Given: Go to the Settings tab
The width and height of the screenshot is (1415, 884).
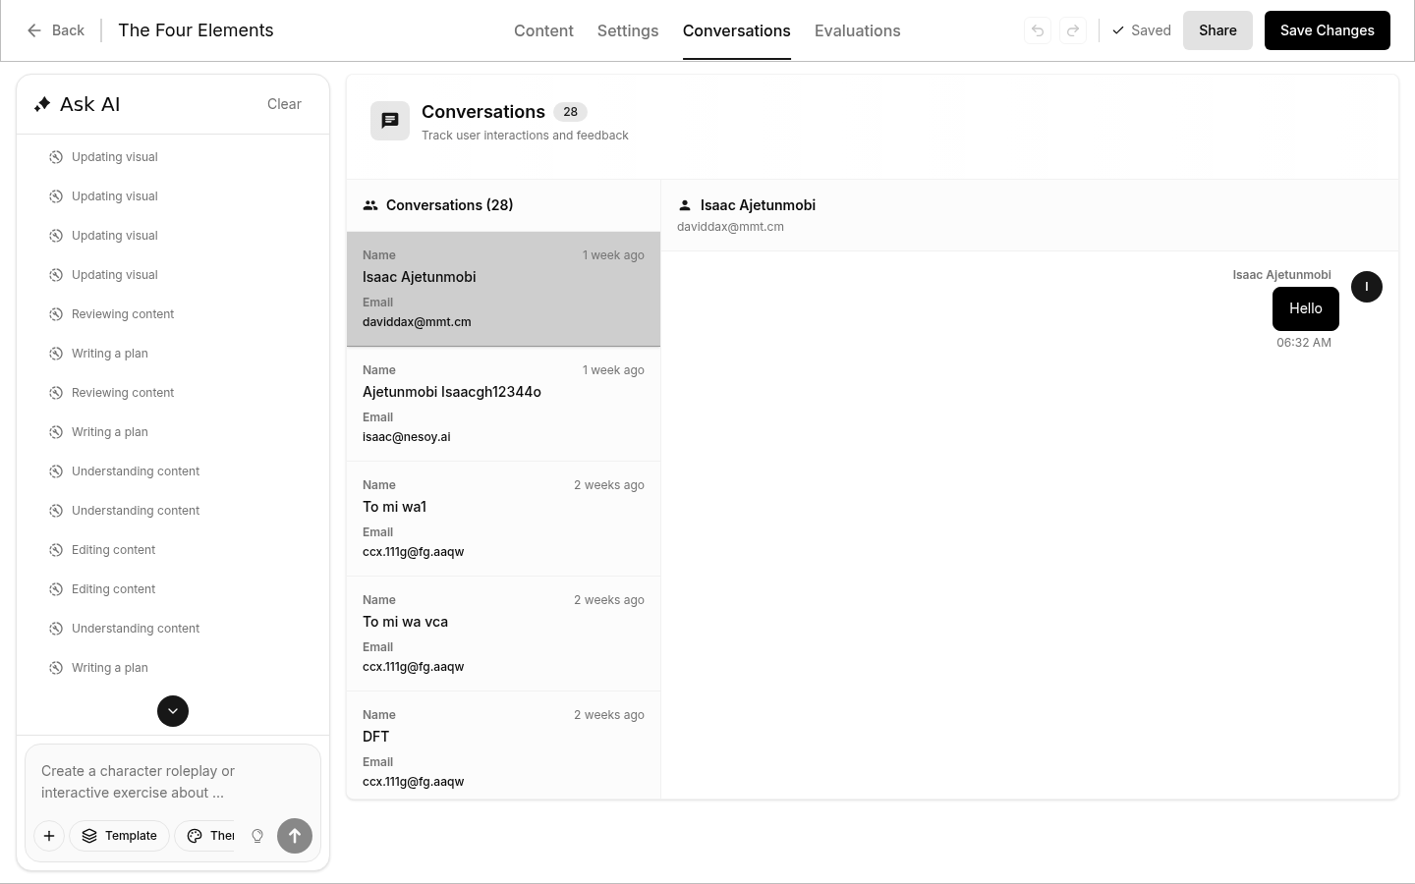Looking at the screenshot, I should (628, 30).
